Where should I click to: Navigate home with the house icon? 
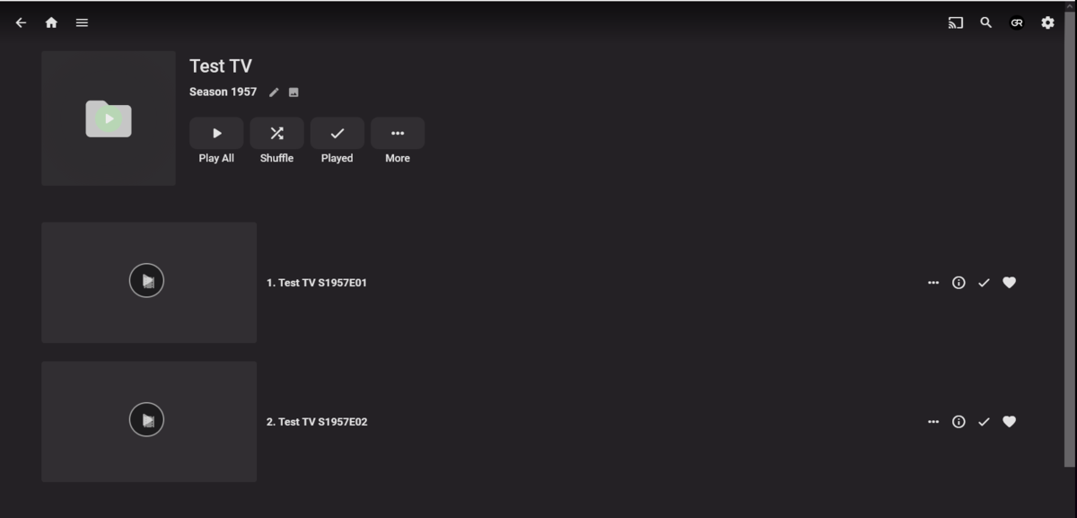[x=51, y=22]
